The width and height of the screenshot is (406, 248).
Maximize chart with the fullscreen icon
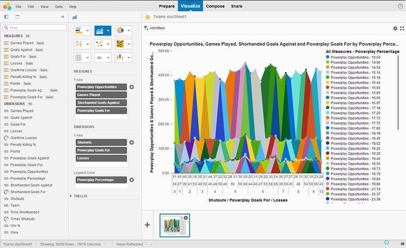point(402,28)
